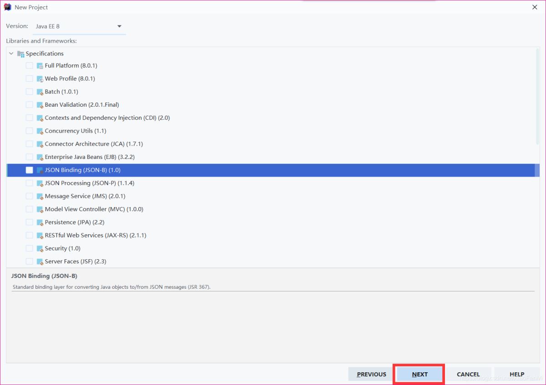
Task: Enable the Persistence (JPA) checkbox
Action: tap(29, 222)
